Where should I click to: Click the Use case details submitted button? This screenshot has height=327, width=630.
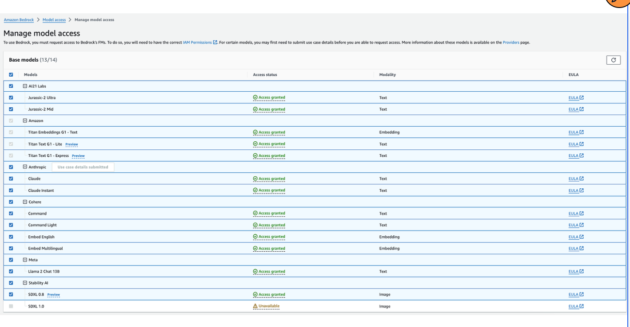[83, 167]
